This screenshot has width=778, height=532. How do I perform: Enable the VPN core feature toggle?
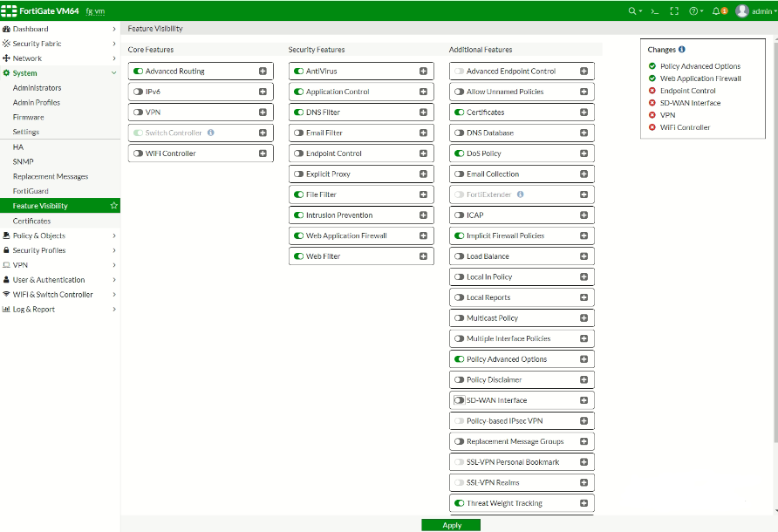tap(139, 113)
